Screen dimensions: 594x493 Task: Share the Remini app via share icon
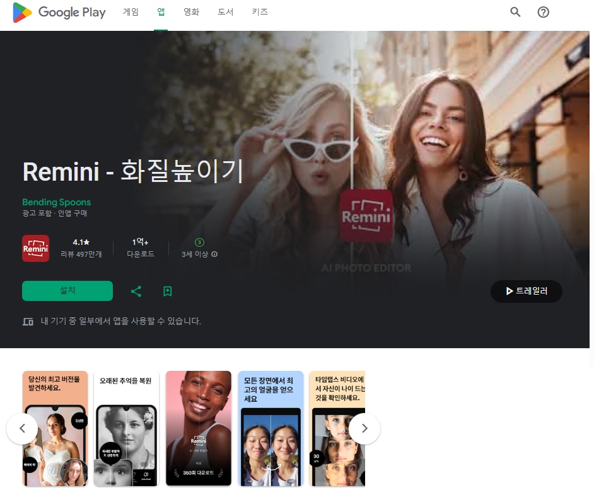coord(136,291)
